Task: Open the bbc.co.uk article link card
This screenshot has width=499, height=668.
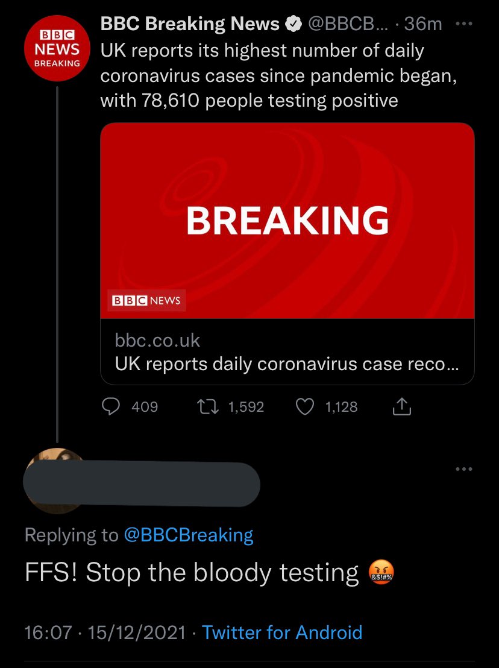Action: coord(287,352)
